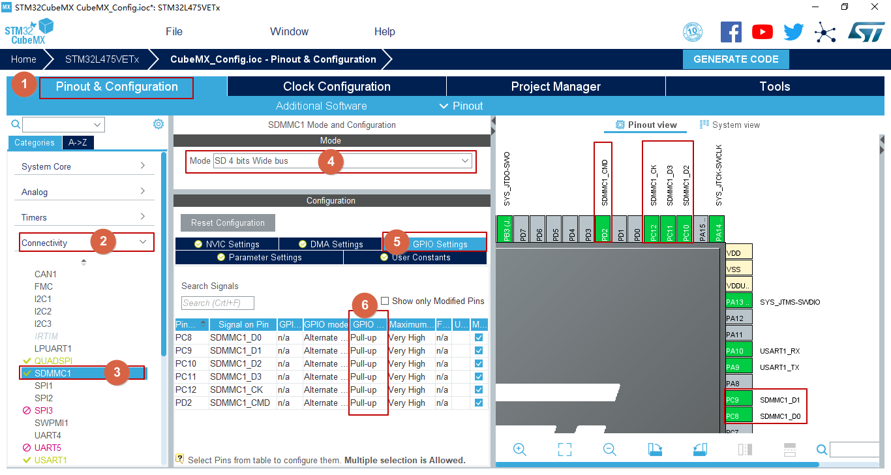Select SDMMC1 in the peripheral list
Image resolution: width=891 pixels, height=475 pixels.
(83, 373)
